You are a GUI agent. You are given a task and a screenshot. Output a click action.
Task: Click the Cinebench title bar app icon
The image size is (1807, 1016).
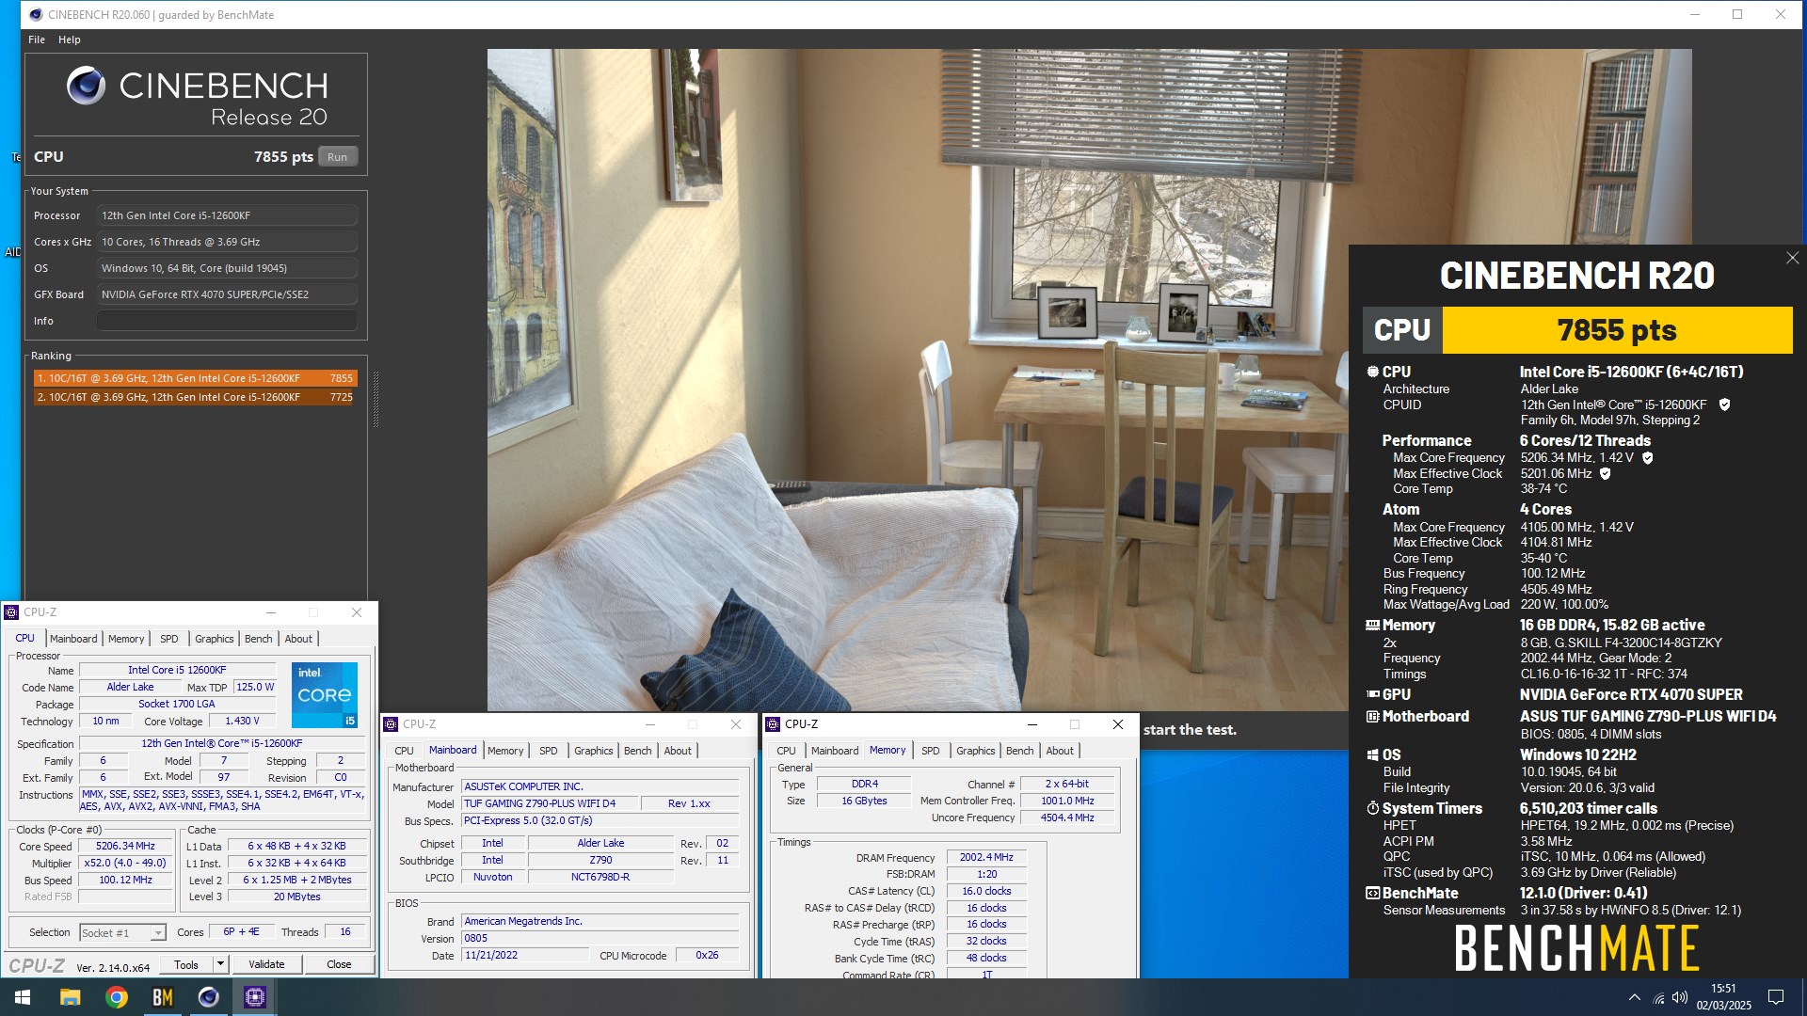click(36, 14)
